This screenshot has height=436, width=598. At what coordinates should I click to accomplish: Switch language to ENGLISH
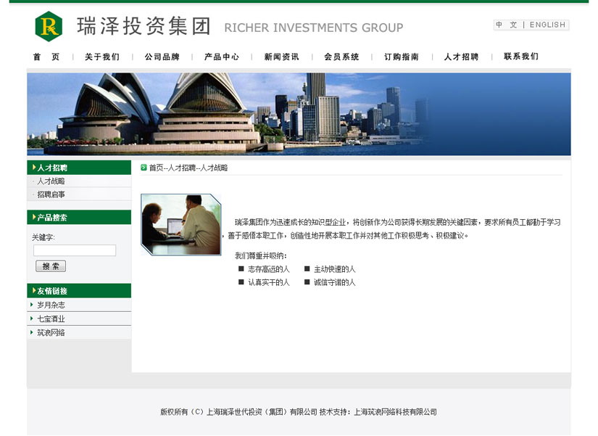[x=547, y=25]
